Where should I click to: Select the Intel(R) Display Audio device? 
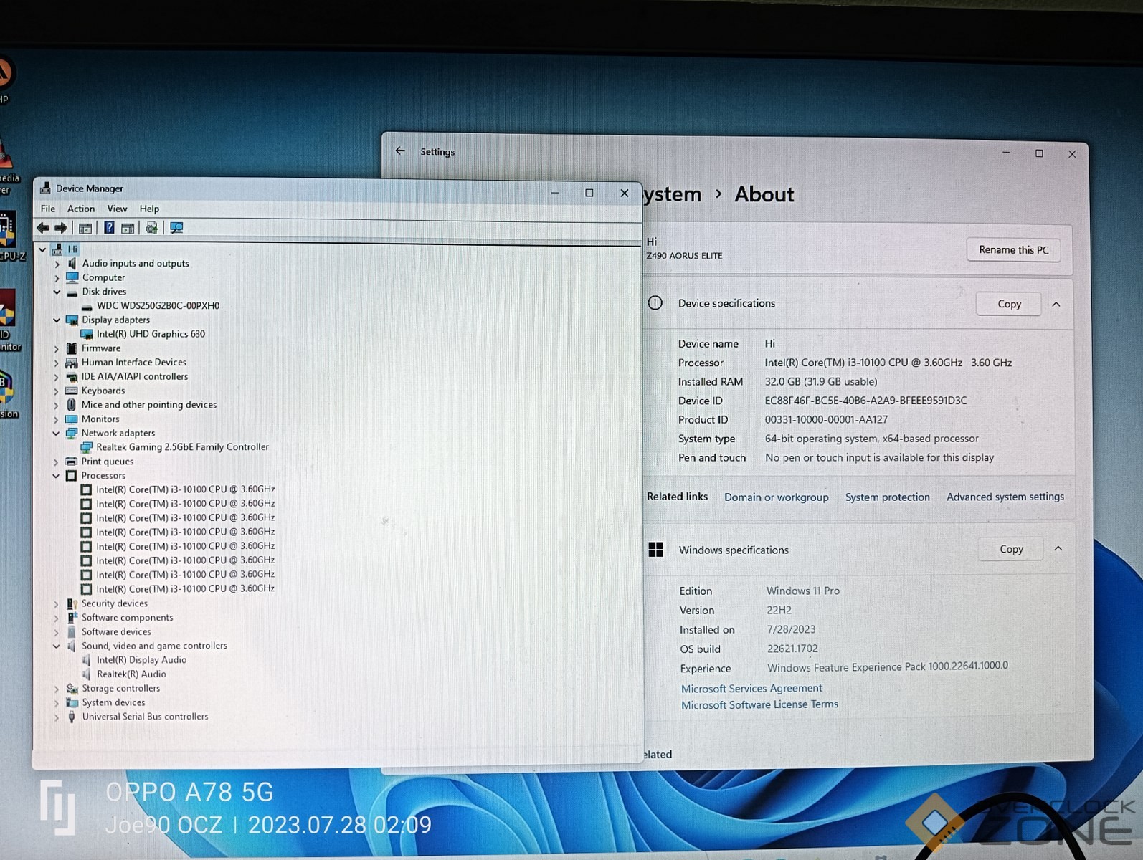(141, 660)
